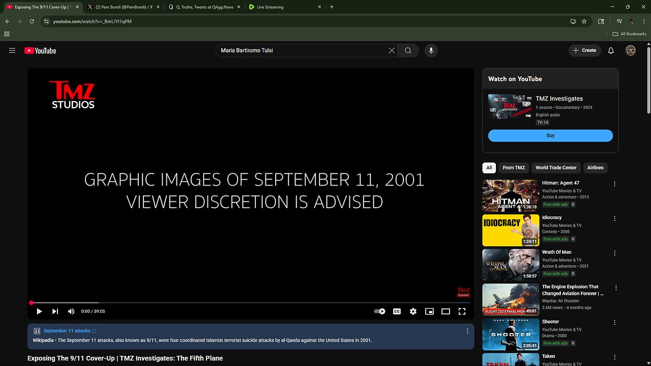Open the Idiocracy movie title

pyautogui.click(x=552, y=218)
